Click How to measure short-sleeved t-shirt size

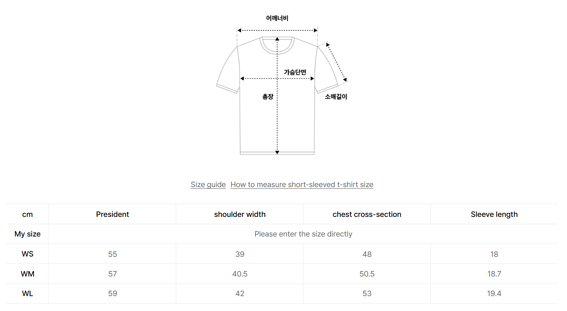click(x=301, y=185)
